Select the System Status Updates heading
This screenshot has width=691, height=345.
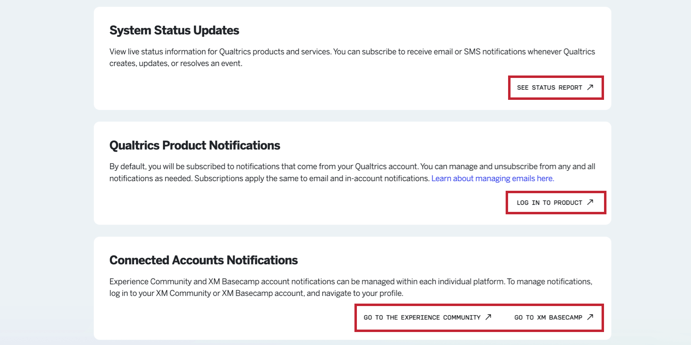(x=174, y=30)
